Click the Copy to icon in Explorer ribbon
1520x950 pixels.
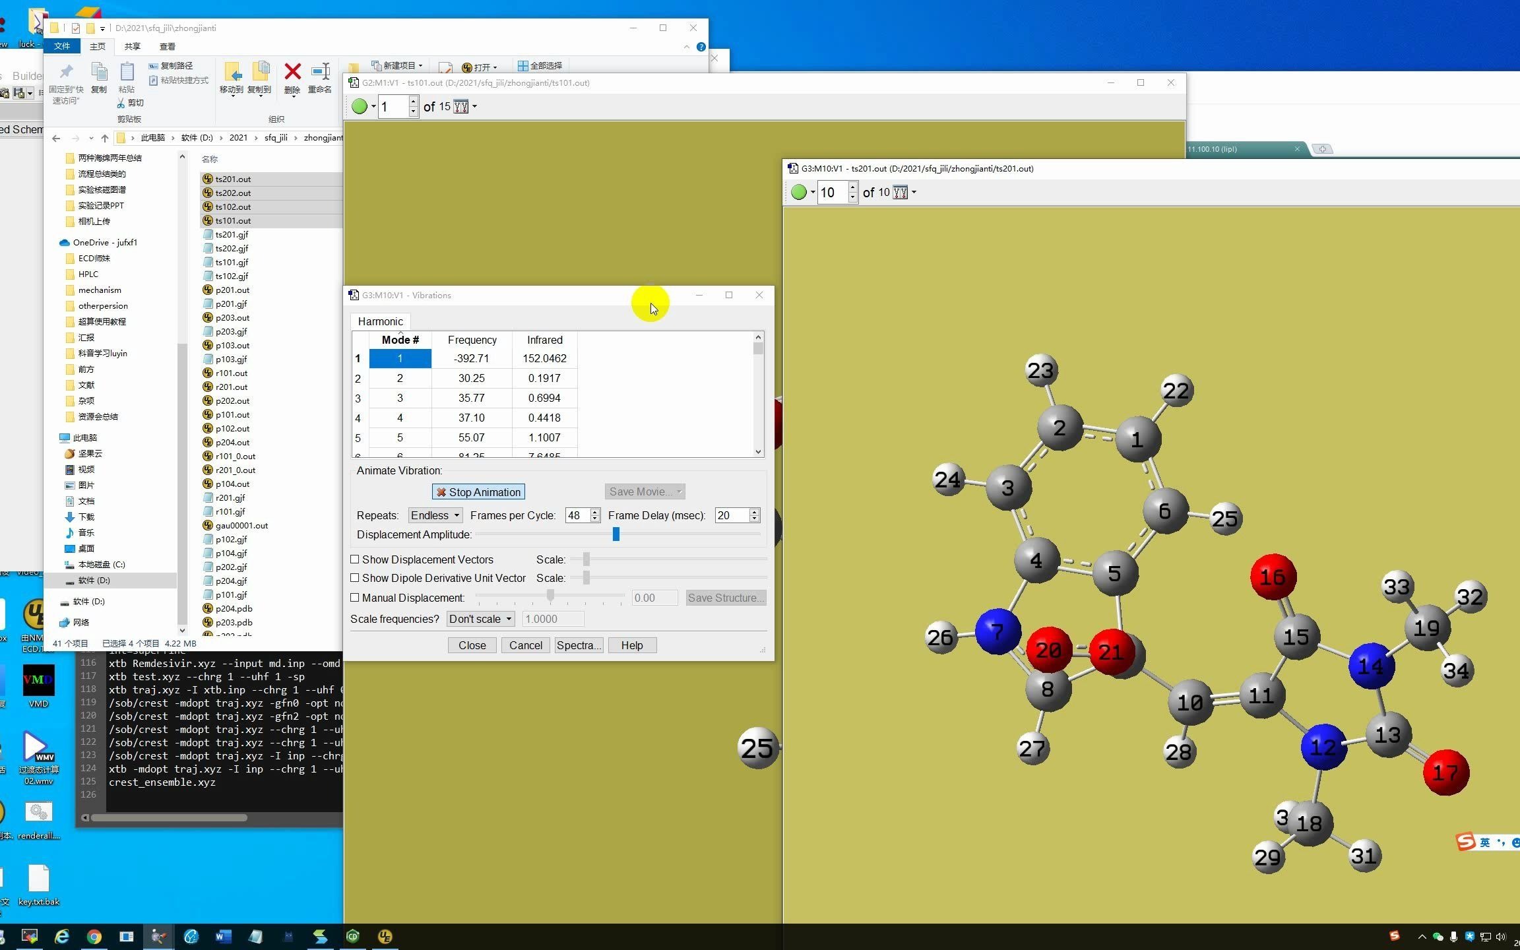click(x=261, y=71)
